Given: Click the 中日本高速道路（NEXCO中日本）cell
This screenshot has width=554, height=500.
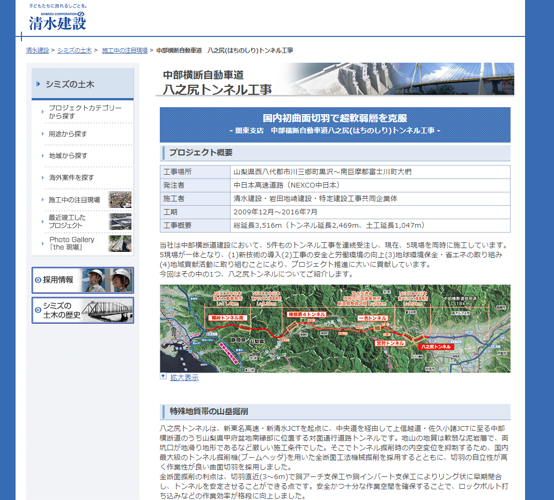Looking at the screenshot, I should (x=370, y=185).
